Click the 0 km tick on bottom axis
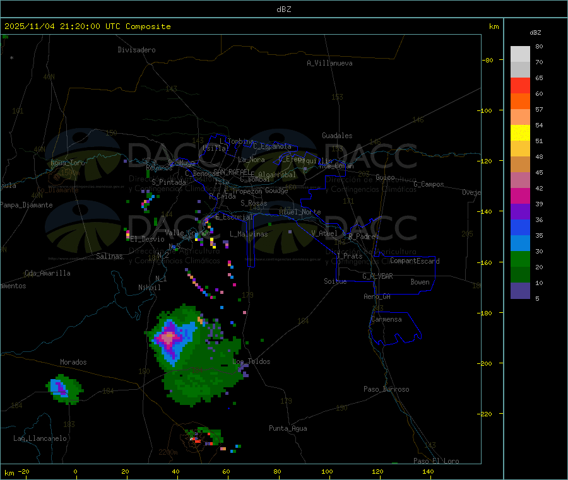The width and height of the screenshot is (568, 480). click(75, 471)
